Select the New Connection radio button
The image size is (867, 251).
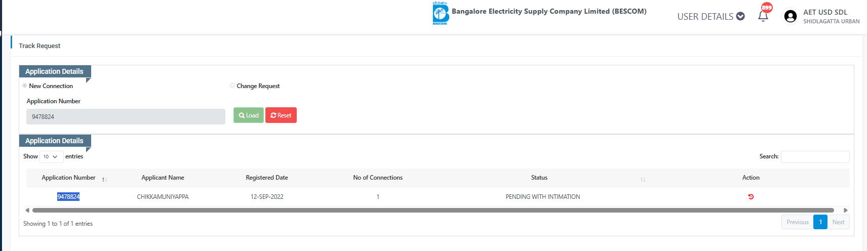tap(25, 86)
